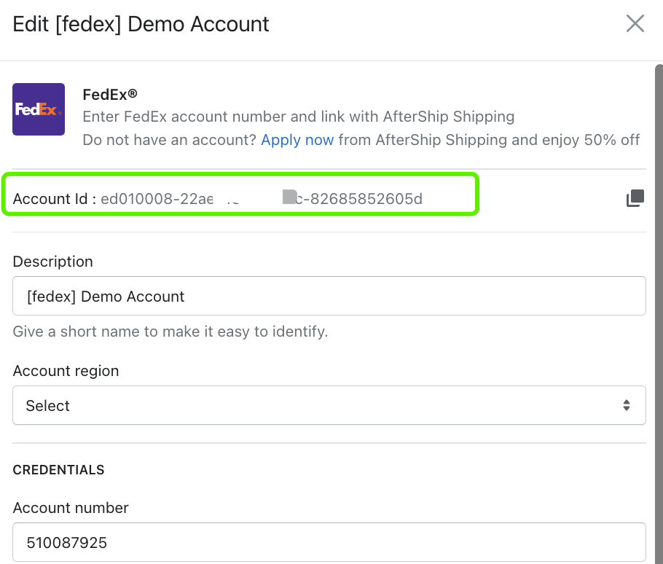
Task: Click the CREDENTIALS section heading
Action: [58, 470]
